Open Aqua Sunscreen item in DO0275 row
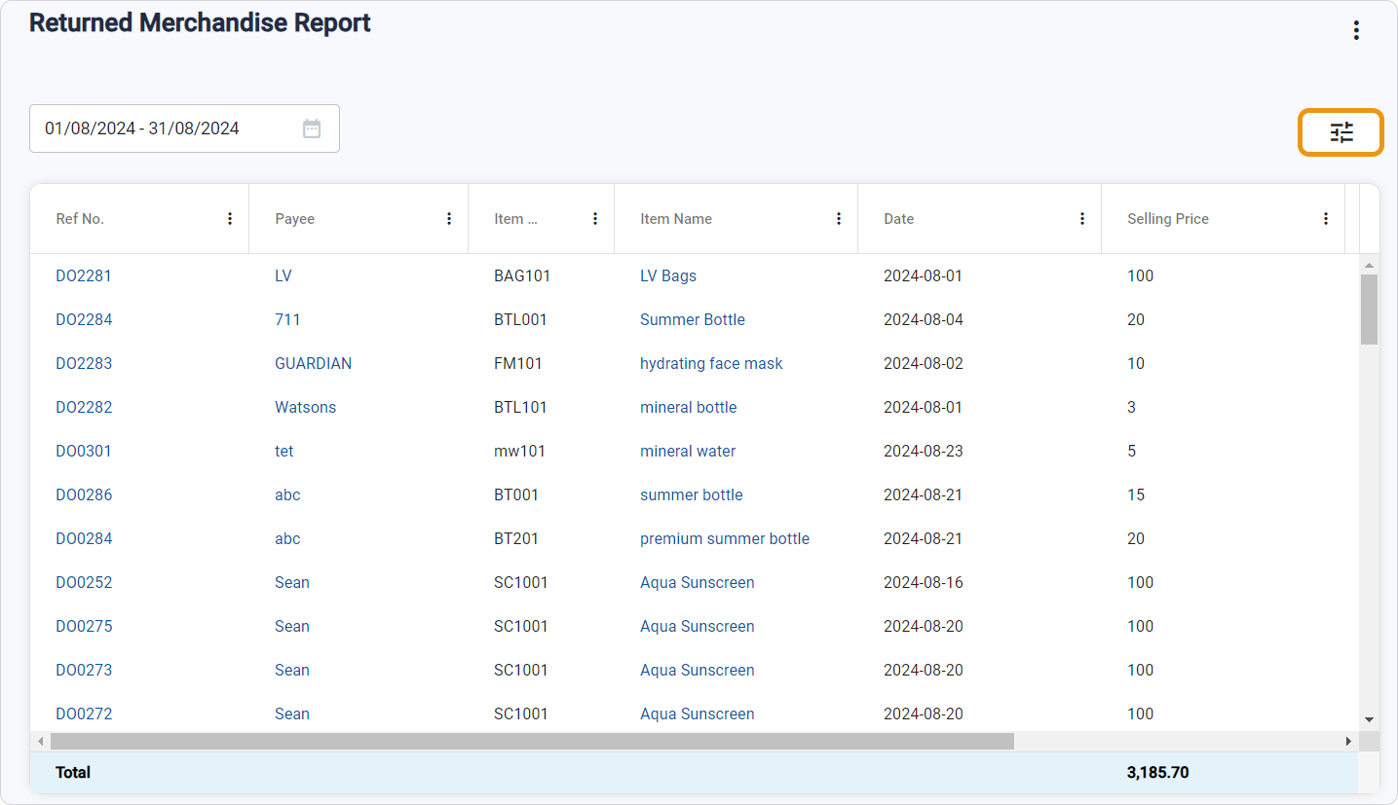This screenshot has width=1398, height=805. tap(698, 626)
